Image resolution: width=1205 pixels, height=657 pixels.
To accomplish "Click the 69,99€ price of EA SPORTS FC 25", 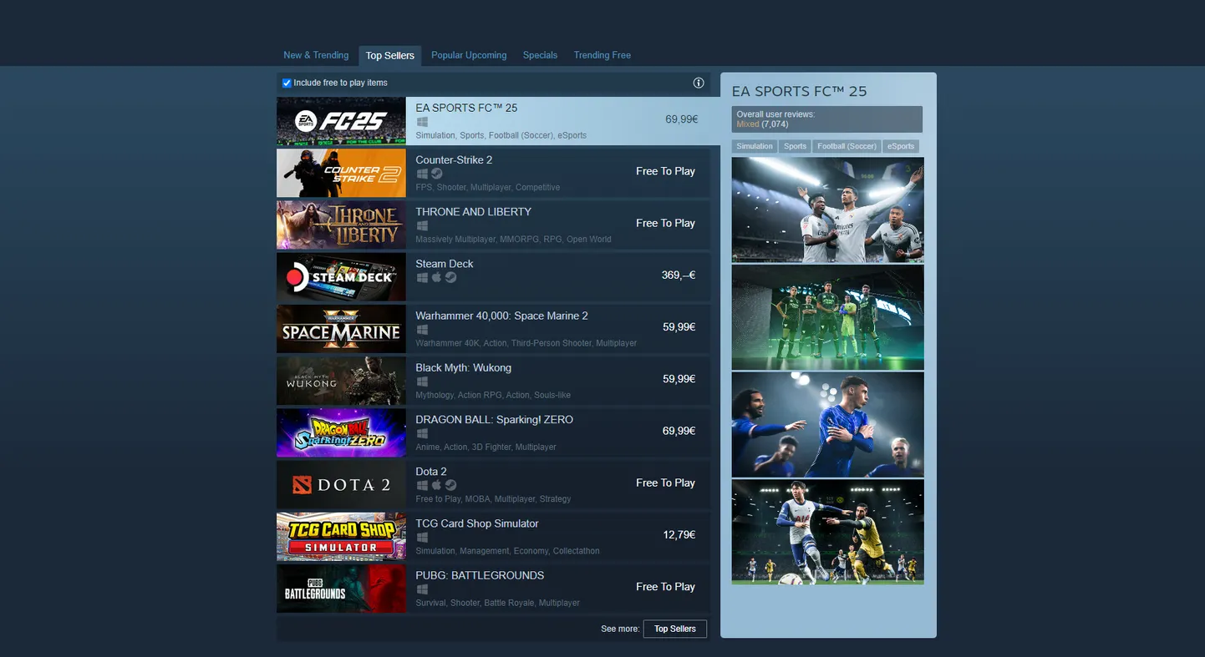I will pos(682,119).
